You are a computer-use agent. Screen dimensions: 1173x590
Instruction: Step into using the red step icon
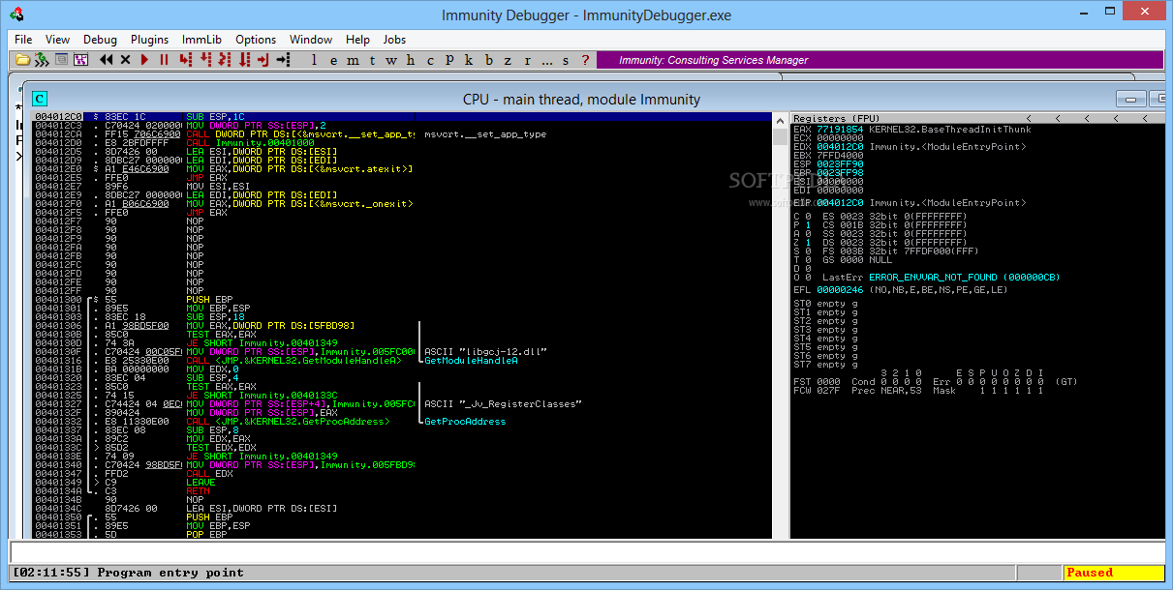coord(185,60)
